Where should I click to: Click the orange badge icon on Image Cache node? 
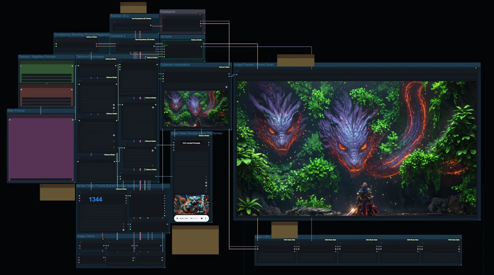coord(103,239)
